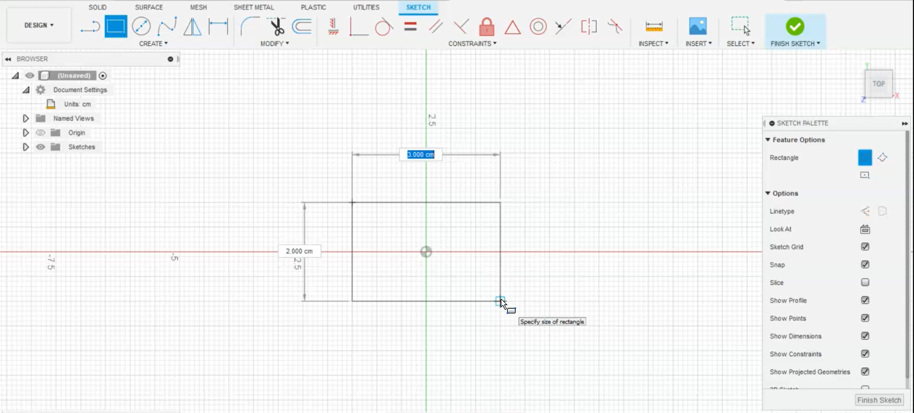Screen dimensions: 914x413
Task: Click the Look At icon in palette
Action: click(865, 229)
